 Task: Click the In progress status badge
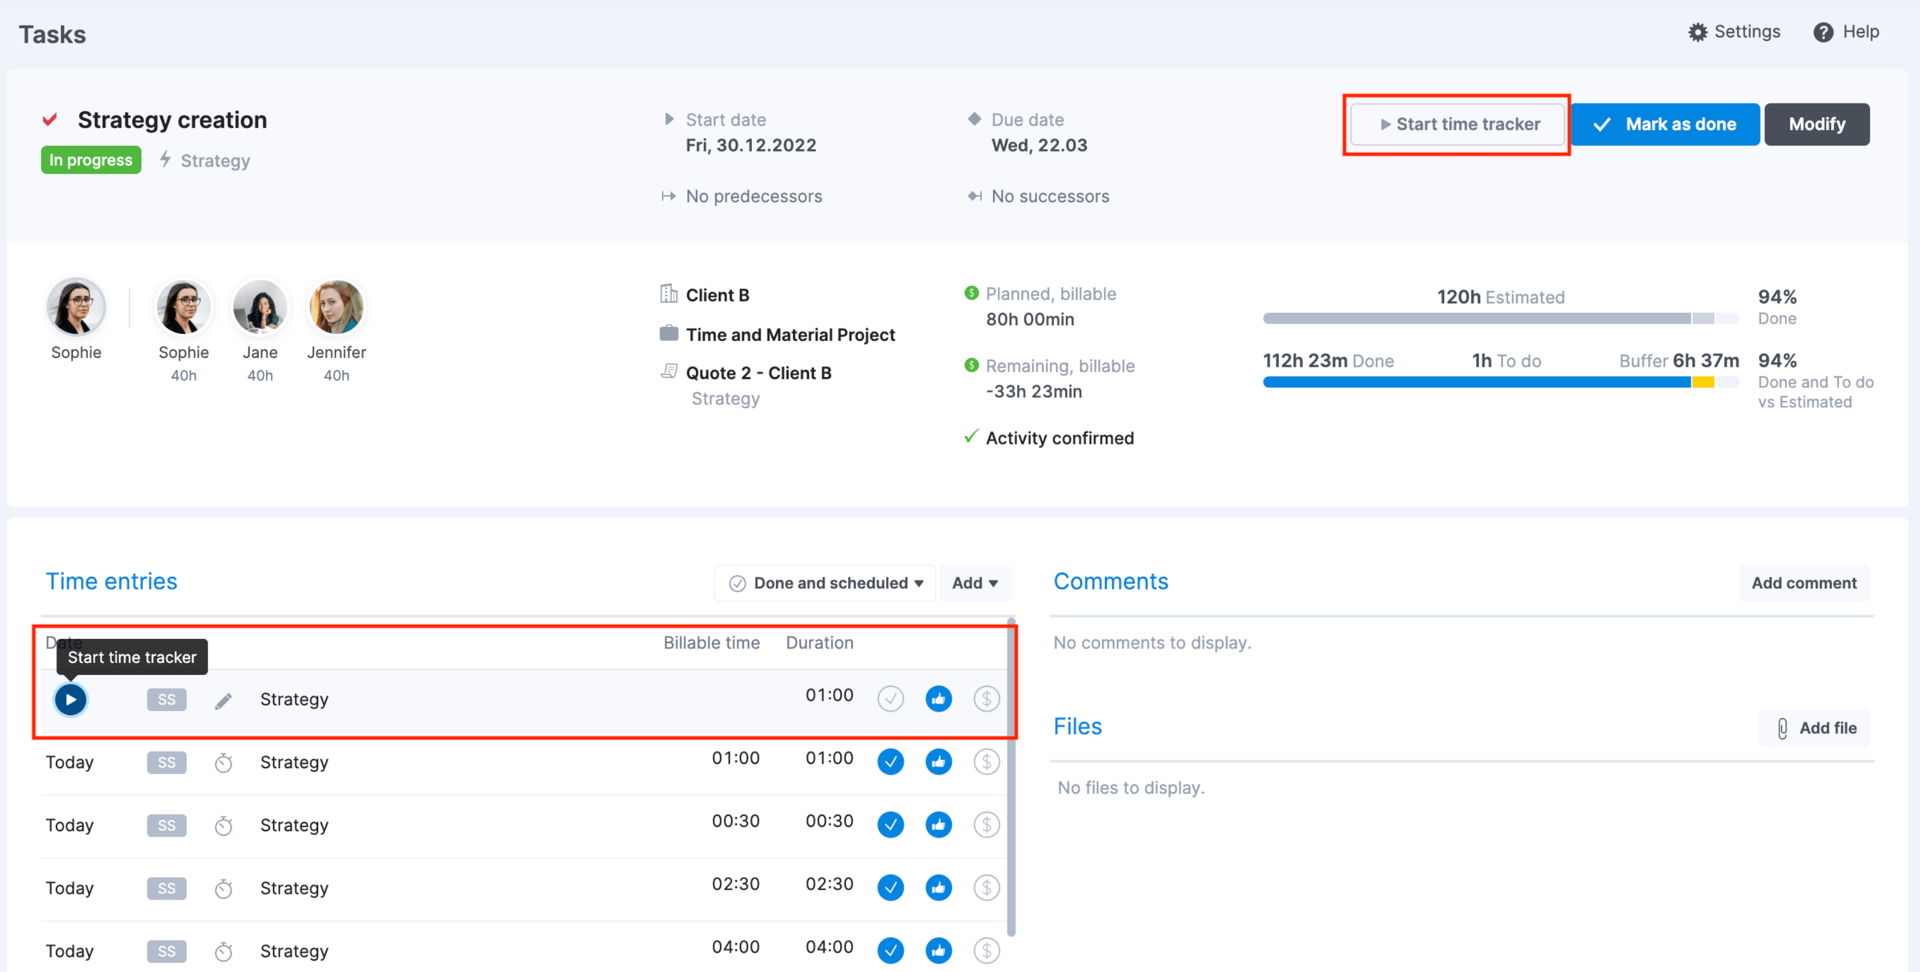pyautogui.click(x=91, y=159)
